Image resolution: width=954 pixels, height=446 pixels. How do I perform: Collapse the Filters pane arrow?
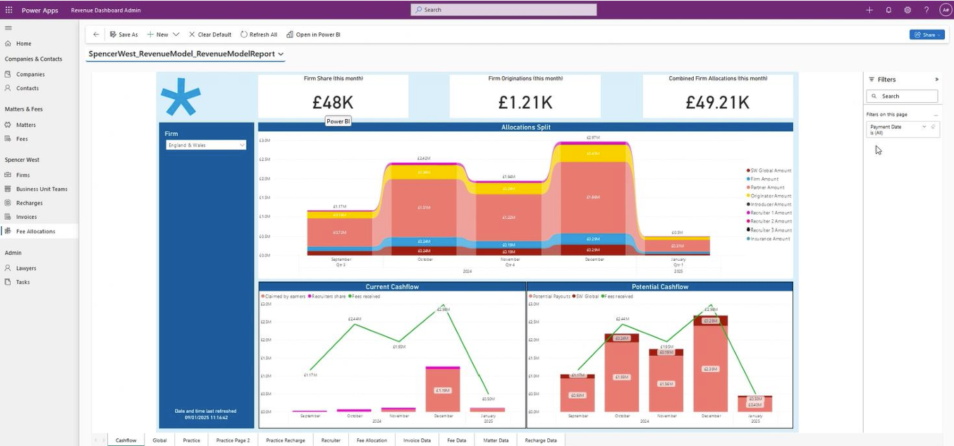click(x=936, y=80)
